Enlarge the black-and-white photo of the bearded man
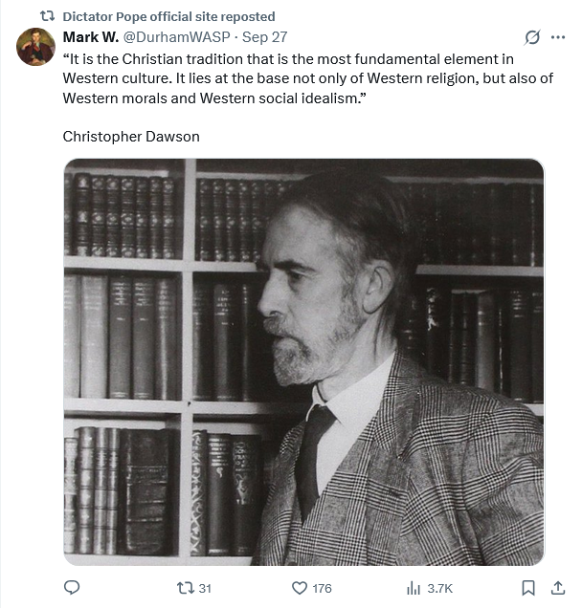 [x=303, y=361]
